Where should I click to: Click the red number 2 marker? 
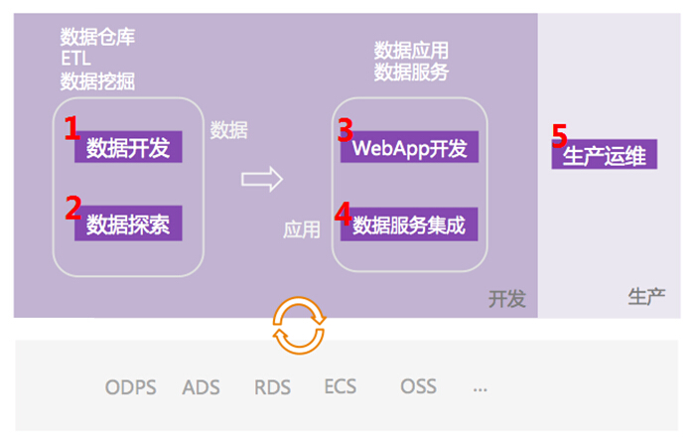[72, 207]
